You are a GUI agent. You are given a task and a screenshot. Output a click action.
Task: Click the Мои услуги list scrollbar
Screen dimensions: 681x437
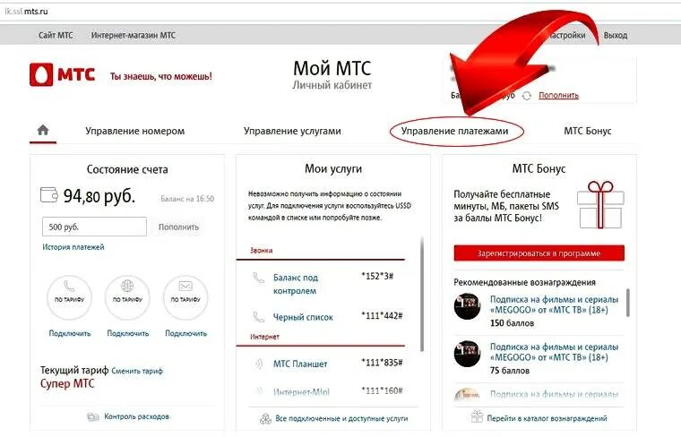pyautogui.click(x=422, y=295)
